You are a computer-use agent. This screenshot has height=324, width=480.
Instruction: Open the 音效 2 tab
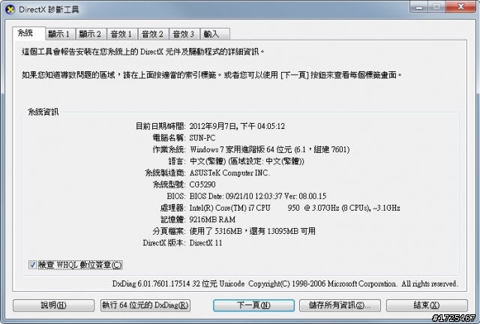[153, 34]
